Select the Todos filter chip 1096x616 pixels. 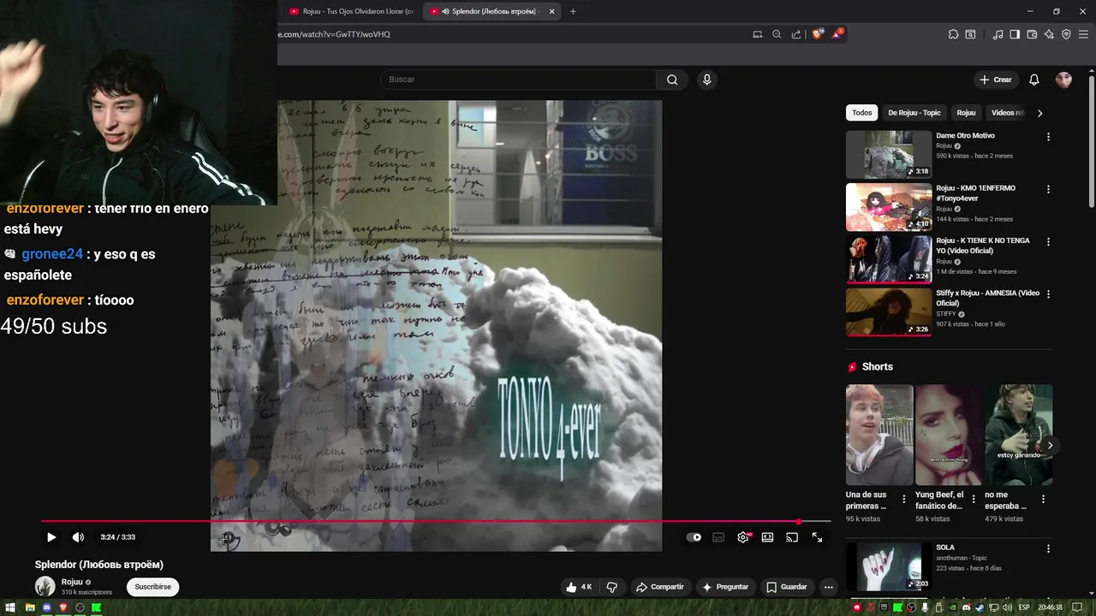click(862, 113)
